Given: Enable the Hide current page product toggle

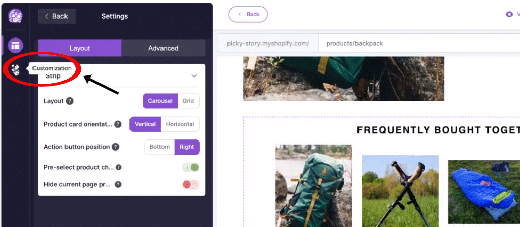Looking at the screenshot, I should click(x=191, y=184).
